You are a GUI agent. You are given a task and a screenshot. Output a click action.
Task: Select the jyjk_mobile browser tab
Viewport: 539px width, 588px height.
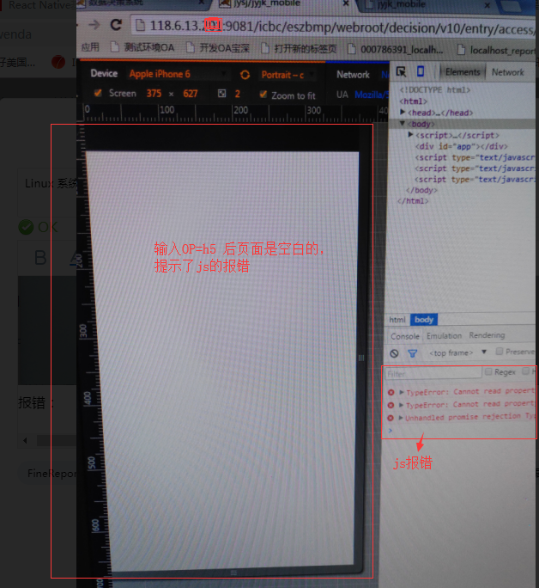pyautogui.click(x=427, y=4)
